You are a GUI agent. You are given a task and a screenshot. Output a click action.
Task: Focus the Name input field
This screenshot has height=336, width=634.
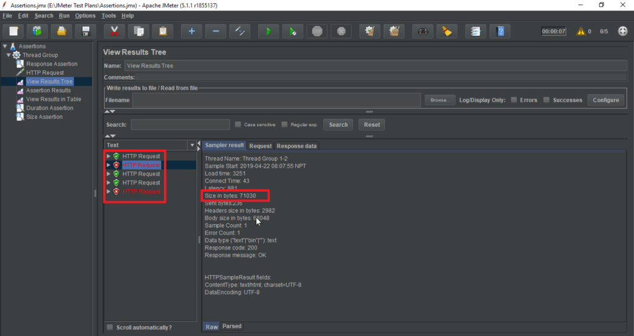[x=376, y=66]
